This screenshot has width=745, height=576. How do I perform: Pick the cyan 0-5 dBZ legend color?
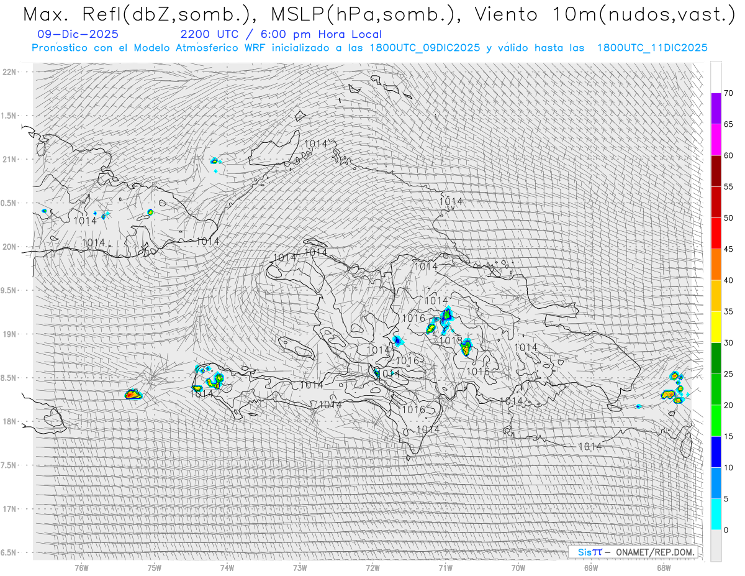click(x=716, y=514)
